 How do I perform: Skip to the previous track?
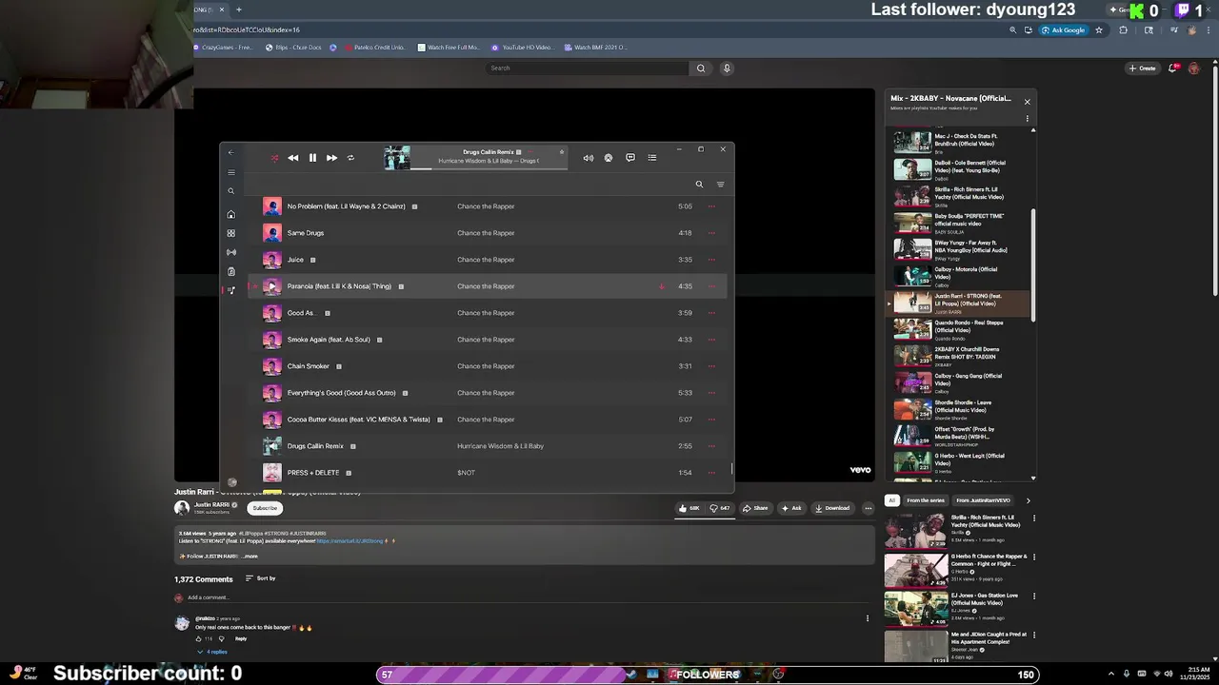click(293, 158)
